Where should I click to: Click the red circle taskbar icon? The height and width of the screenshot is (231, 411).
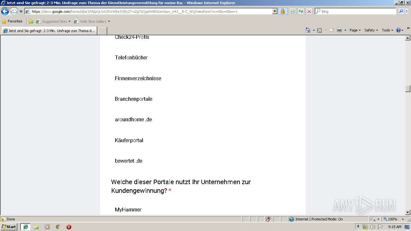point(69,227)
